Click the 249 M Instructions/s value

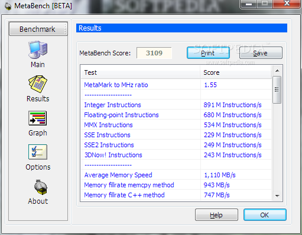[x=232, y=145]
